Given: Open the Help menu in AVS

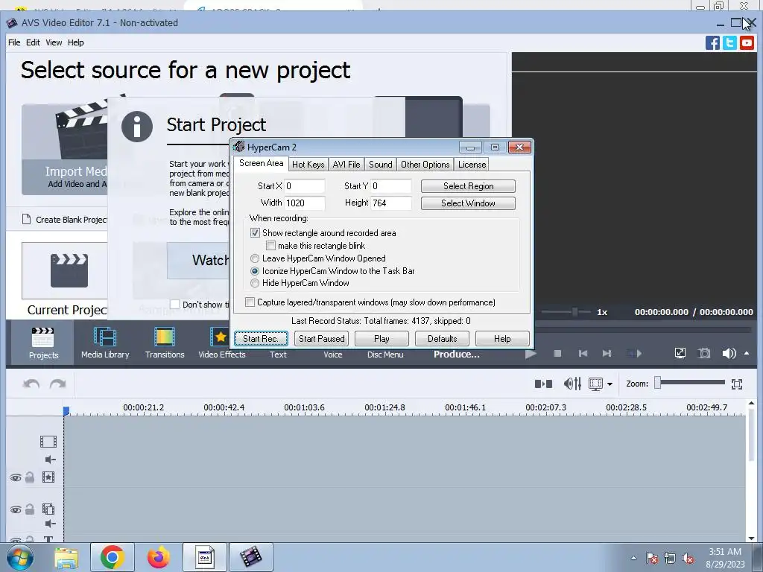Looking at the screenshot, I should pos(75,42).
